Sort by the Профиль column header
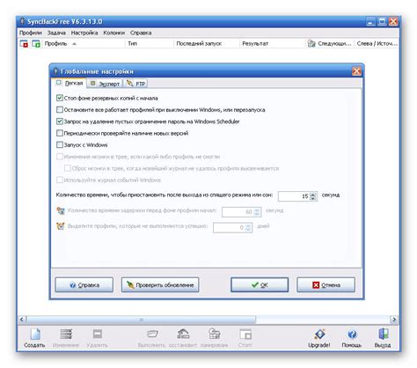The width and height of the screenshot is (417, 368). pyautogui.click(x=55, y=43)
